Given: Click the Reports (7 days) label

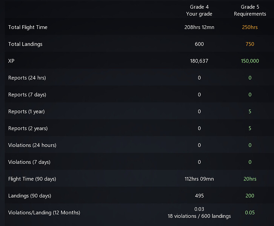Looking at the screenshot, I should click(27, 95).
